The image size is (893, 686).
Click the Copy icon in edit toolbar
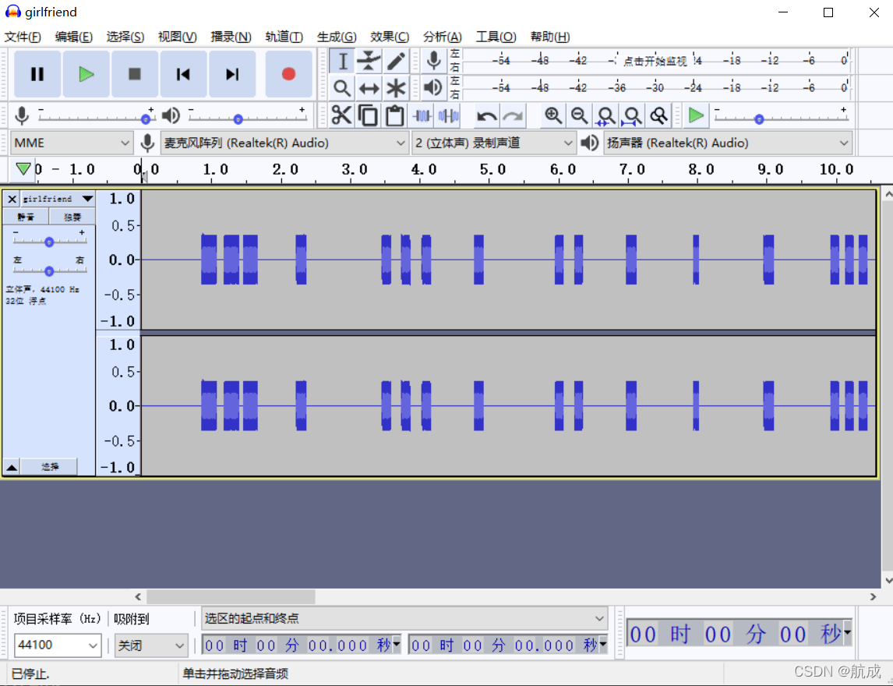point(368,115)
